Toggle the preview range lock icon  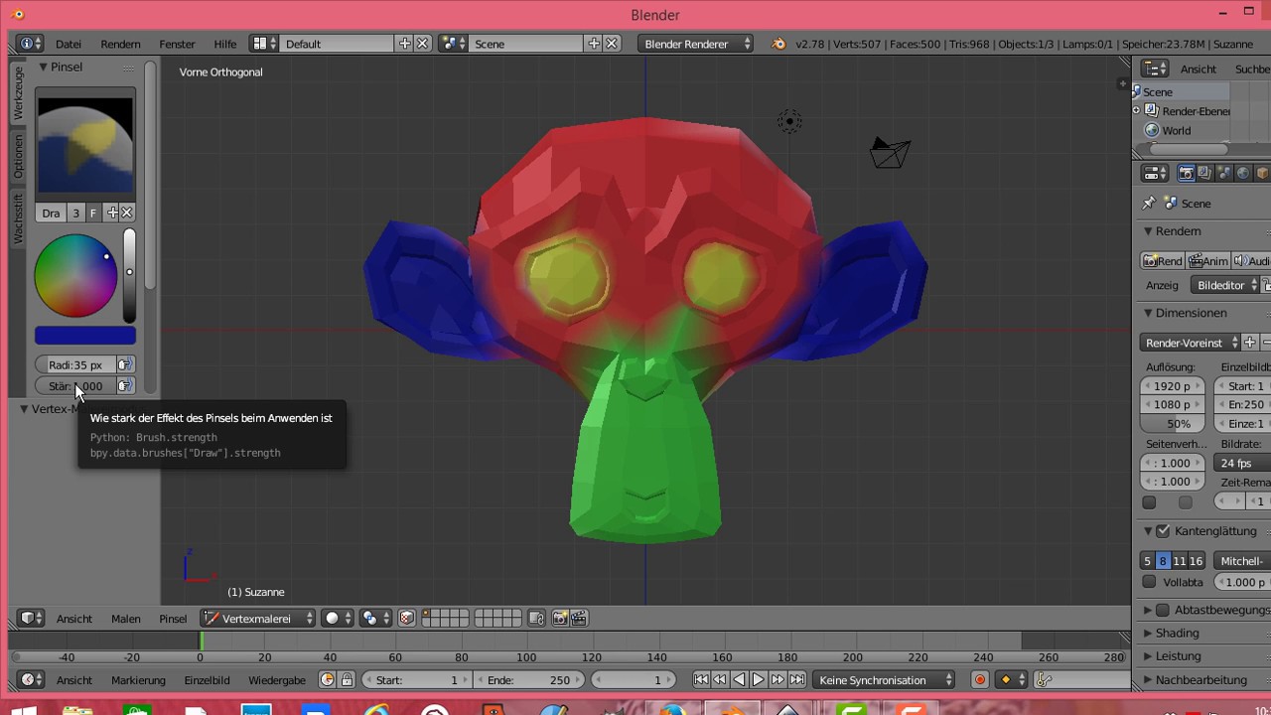(347, 679)
